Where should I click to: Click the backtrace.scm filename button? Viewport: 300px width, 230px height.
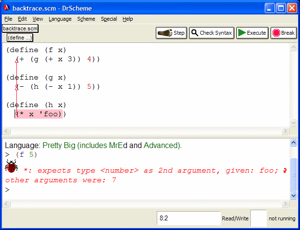[x=20, y=28]
